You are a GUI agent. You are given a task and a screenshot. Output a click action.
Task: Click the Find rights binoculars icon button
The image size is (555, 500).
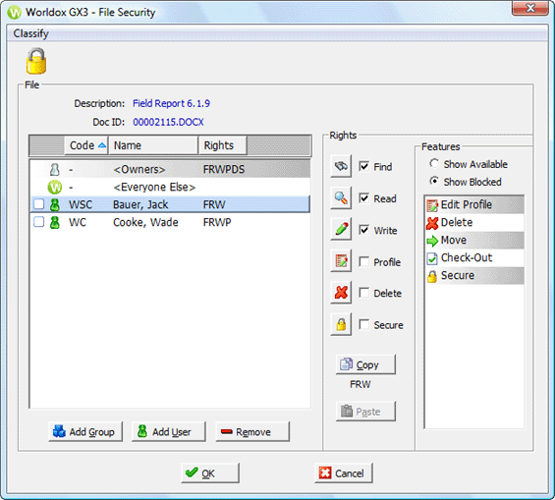coord(341,166)
